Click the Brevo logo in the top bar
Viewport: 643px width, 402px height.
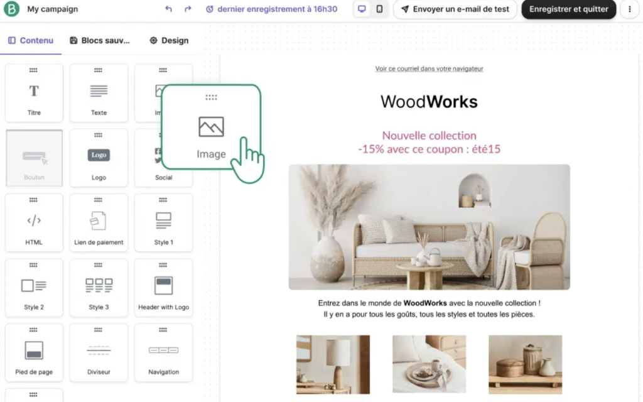[11, 9]
